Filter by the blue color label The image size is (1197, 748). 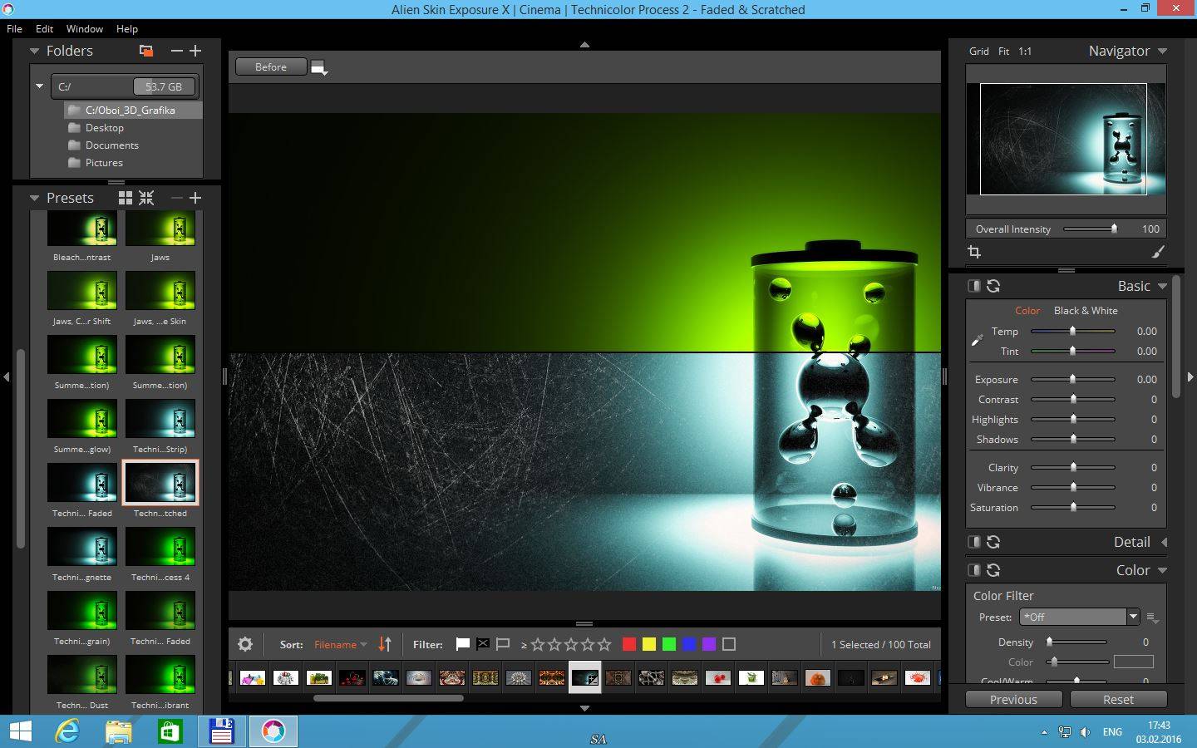pyautogui.click(x=689, y=644)
